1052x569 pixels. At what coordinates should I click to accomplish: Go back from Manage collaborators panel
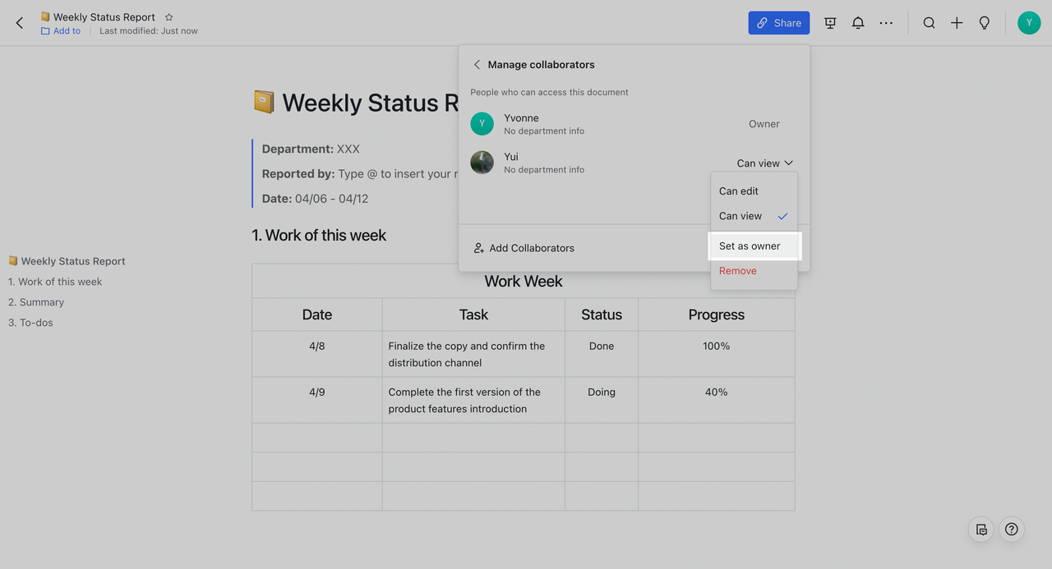click(x=477, y=65)
